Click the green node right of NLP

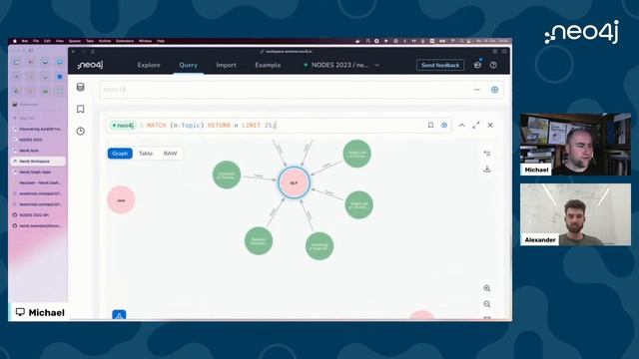[358, 204]
